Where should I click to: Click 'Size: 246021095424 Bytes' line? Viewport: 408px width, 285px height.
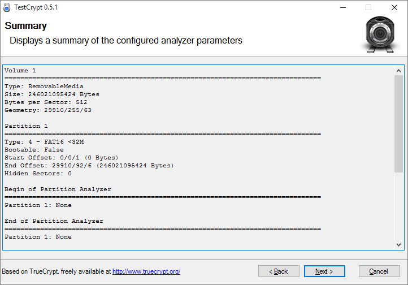(x=52, y=94)
